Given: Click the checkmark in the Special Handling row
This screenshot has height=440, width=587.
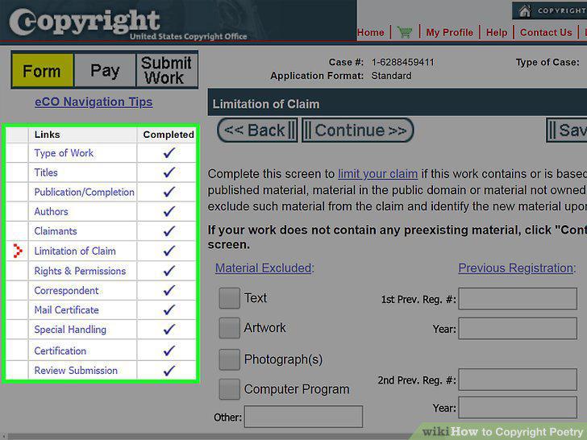Looking at the screenshot, I should tap(169, 330).
